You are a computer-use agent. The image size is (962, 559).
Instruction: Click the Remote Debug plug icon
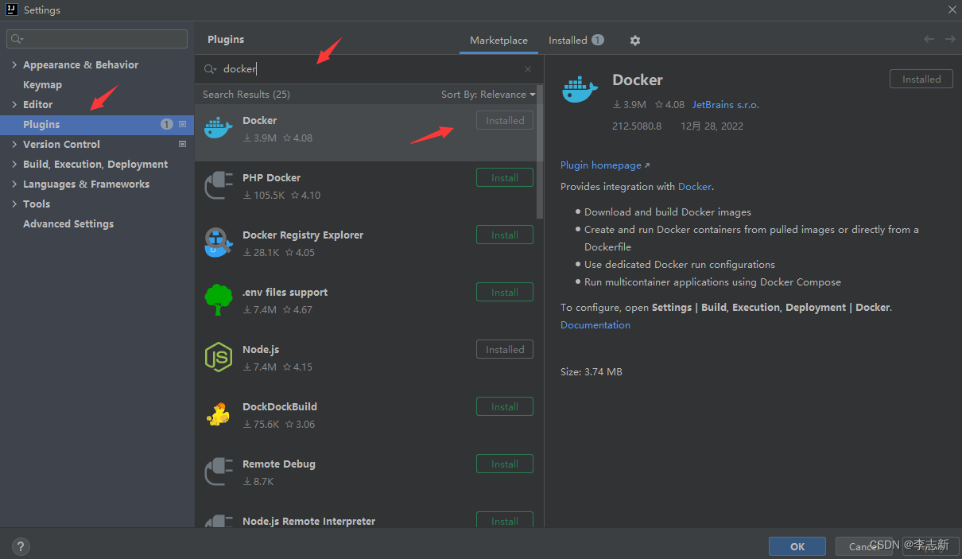[219, 472]
